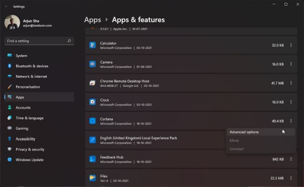This screenshot has height=187, width=304.
Task: Click the back arrow in Settings title bar
Action: 6,6
